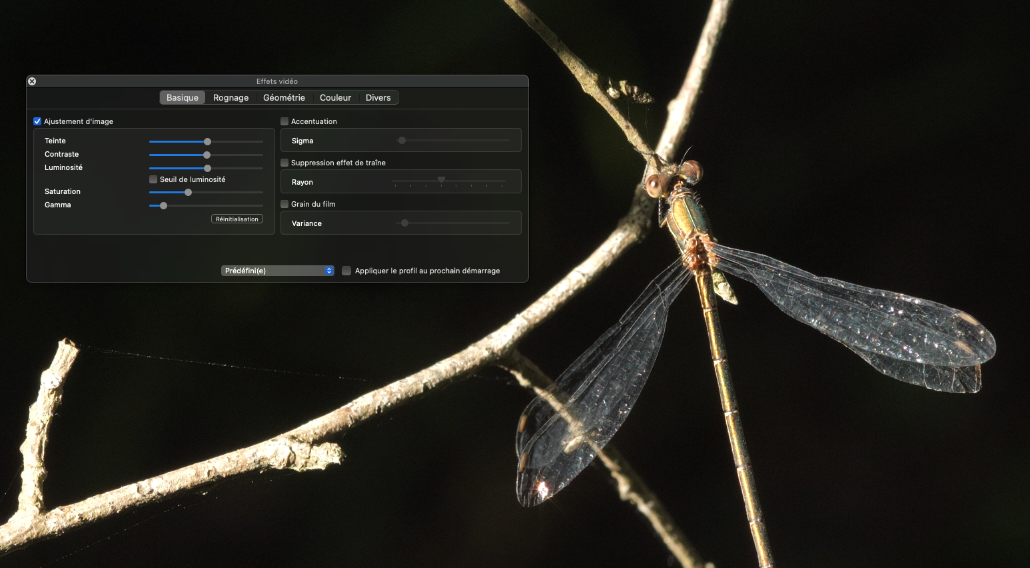Check Appliquer le profil au prochain démarrage

click(x=346, y=271)
